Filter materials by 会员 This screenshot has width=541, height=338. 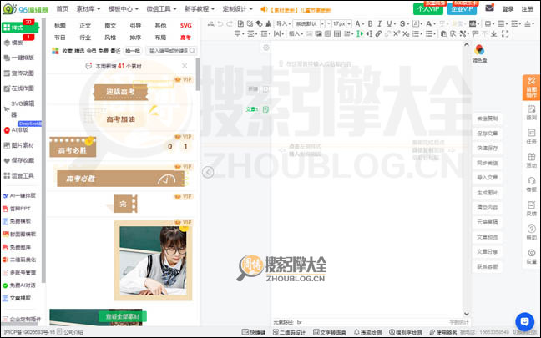click(92, 51)
